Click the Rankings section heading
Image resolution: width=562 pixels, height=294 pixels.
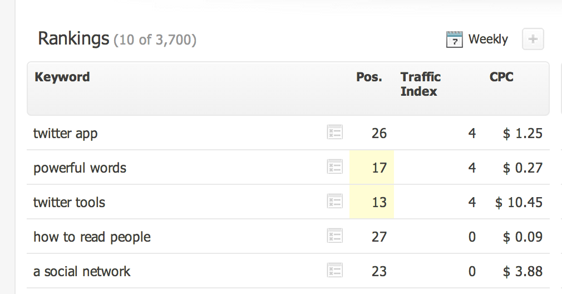(x=73, y=38)
